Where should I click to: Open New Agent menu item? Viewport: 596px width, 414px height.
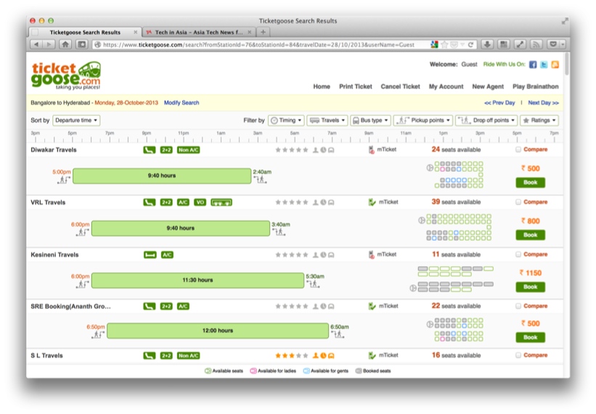(488, 86)
